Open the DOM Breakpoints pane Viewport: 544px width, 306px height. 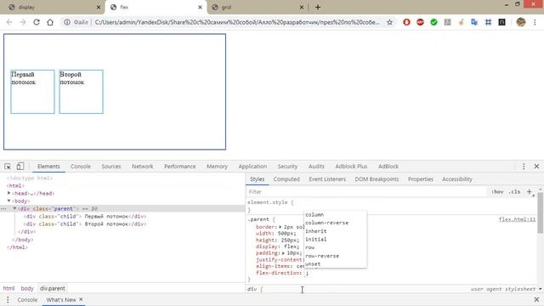pyautogui.click(x=377, y=179)
